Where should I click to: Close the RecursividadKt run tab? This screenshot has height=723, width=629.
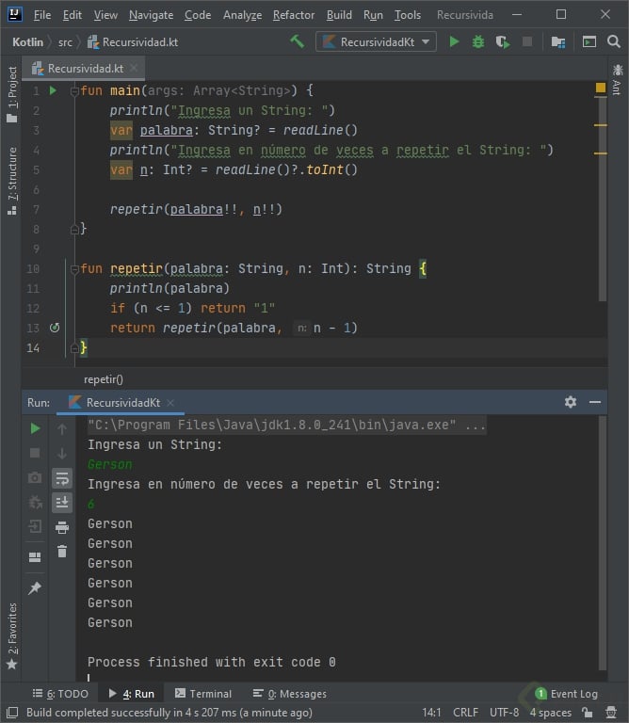[x=170, y=403]
